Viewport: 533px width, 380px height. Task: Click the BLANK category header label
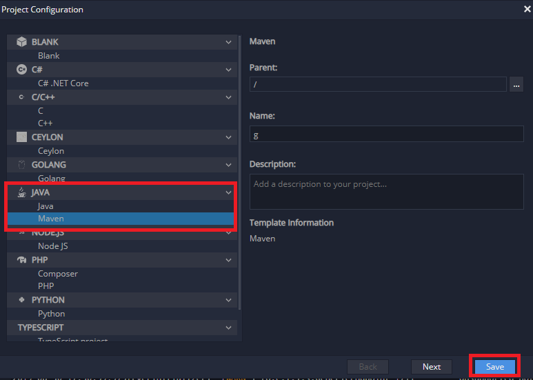point(45,42)
